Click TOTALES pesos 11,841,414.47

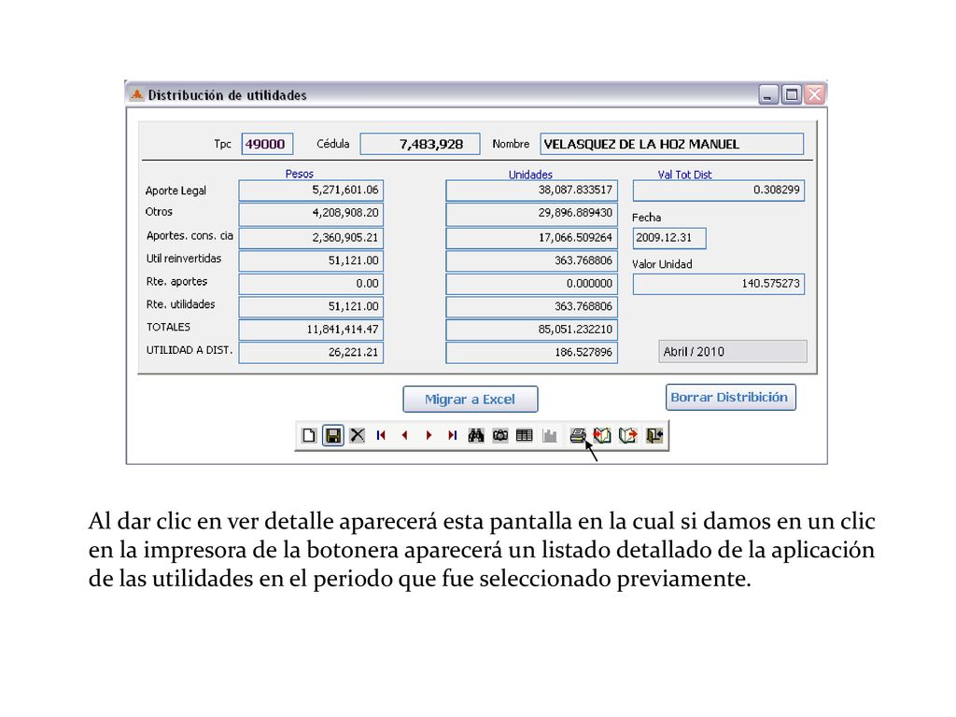(x=311, y=330)
